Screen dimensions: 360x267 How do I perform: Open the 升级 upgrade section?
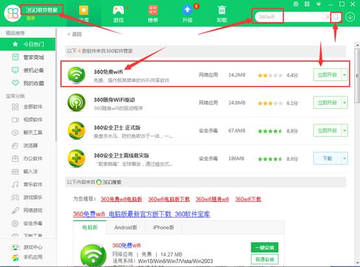(187, 14)
